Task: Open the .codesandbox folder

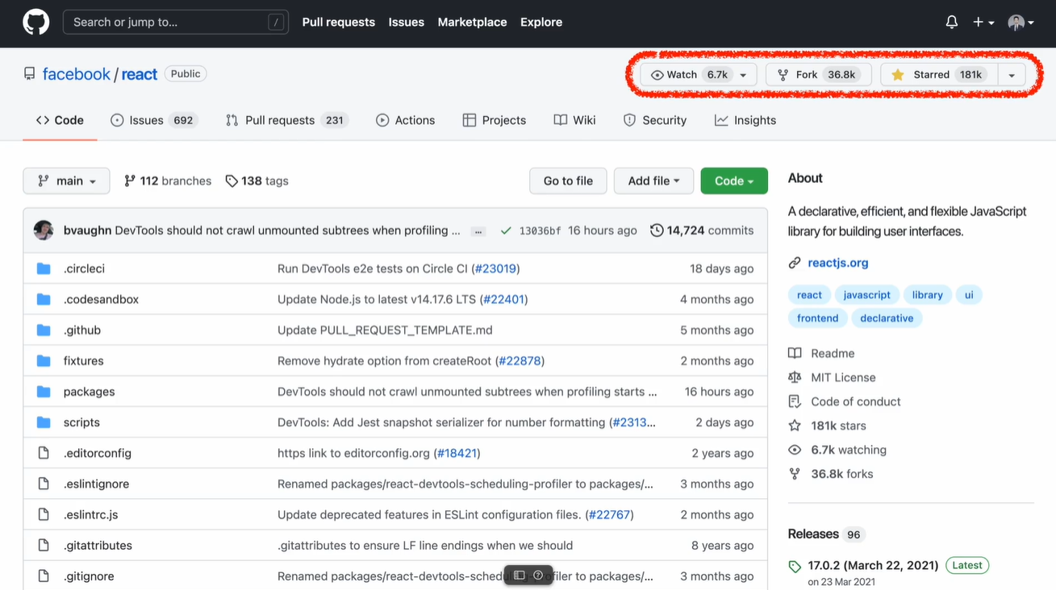Action: (101, 299)
